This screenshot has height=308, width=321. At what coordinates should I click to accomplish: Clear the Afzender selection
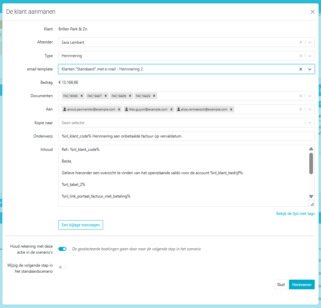point(301,42)
